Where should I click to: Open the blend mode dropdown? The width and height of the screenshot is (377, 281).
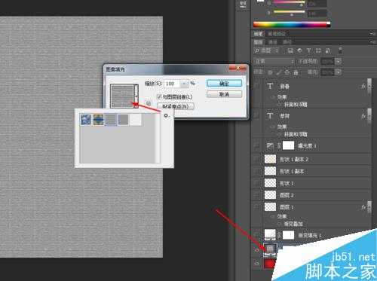[274, 62]
